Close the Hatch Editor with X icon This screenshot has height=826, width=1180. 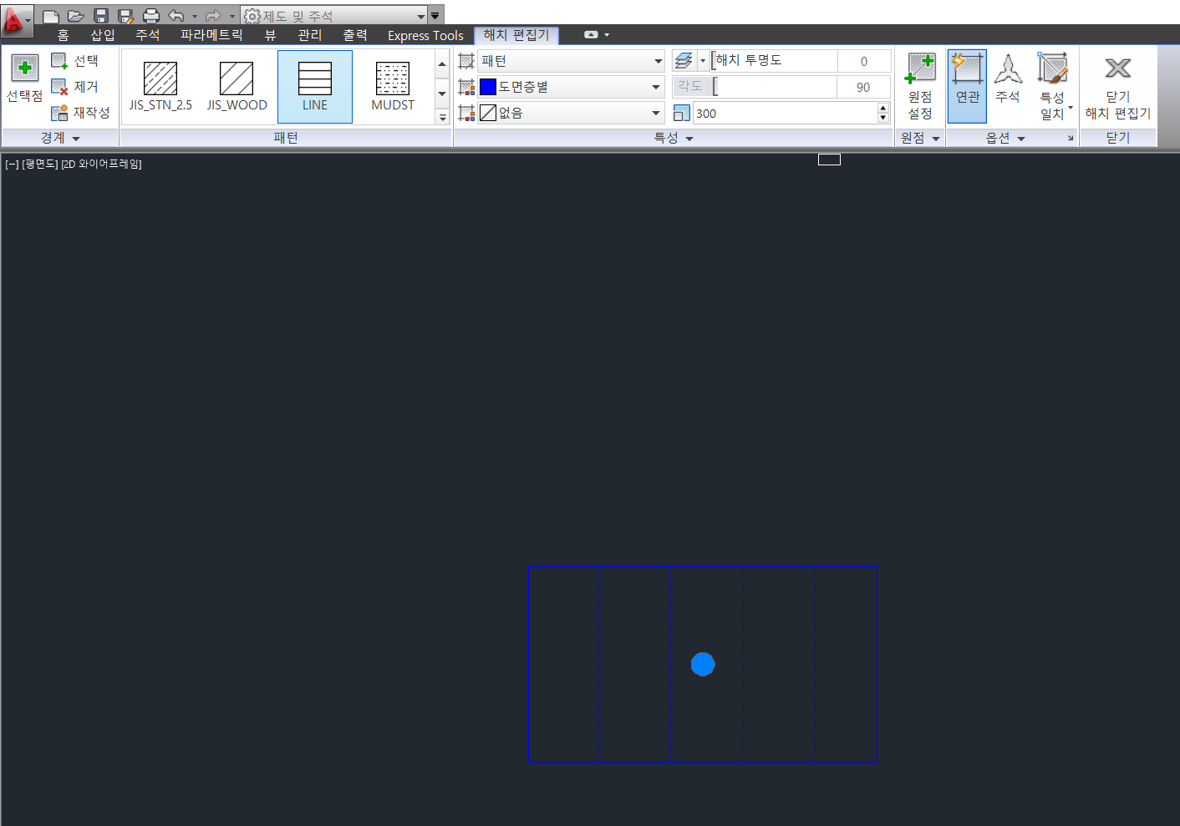pos(1117,69)
